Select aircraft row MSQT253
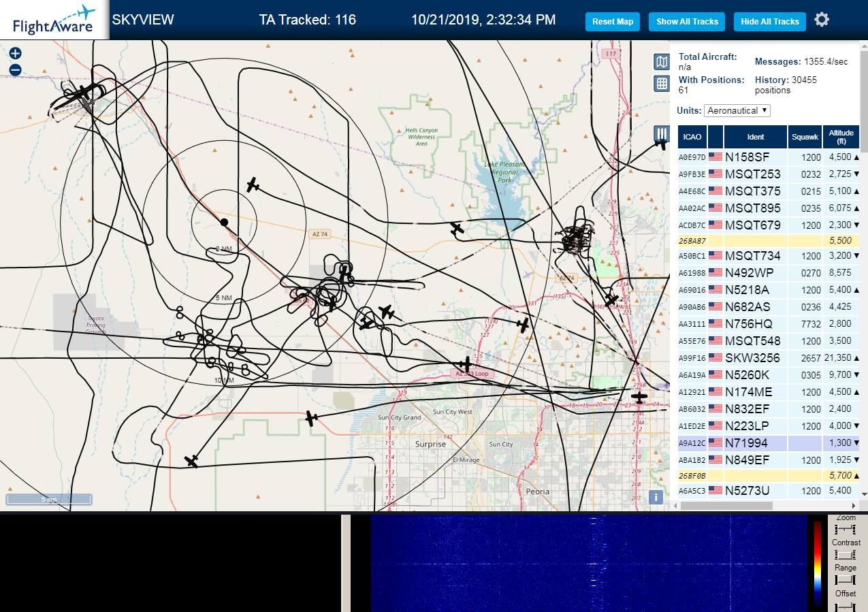Screen dimensions: 868x612 769,174
